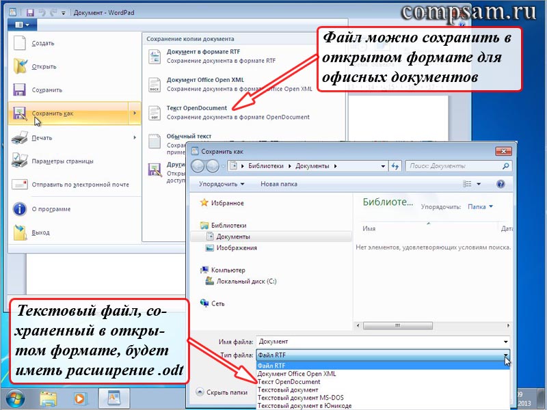This screenshot has width=547, height=410.
Task: Select Обычный текст save option
Action: pyautogui.click(x=189, y=136)
